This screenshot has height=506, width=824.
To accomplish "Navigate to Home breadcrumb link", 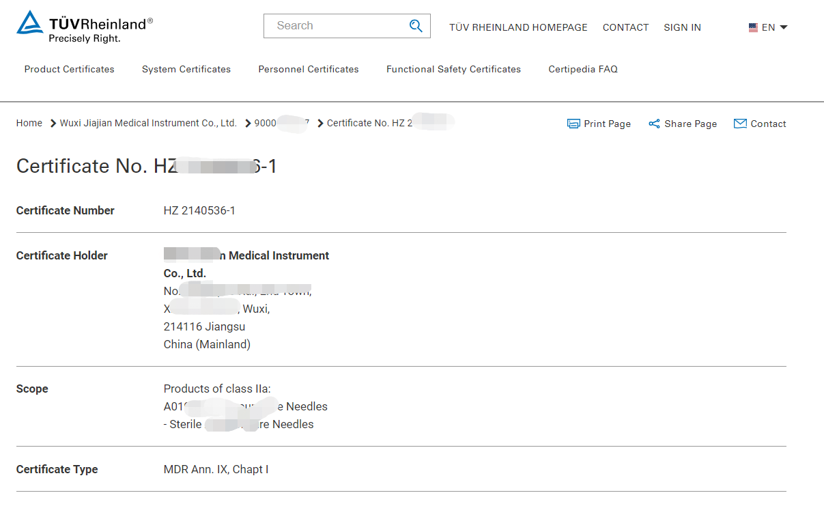I will coord(29,123).
